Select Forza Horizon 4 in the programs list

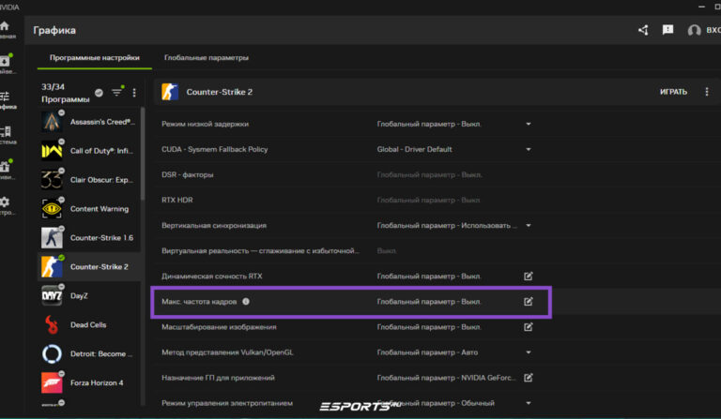(89, 382)
